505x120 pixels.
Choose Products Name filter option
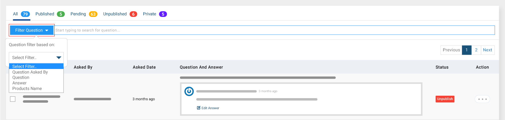click(27, 88)
